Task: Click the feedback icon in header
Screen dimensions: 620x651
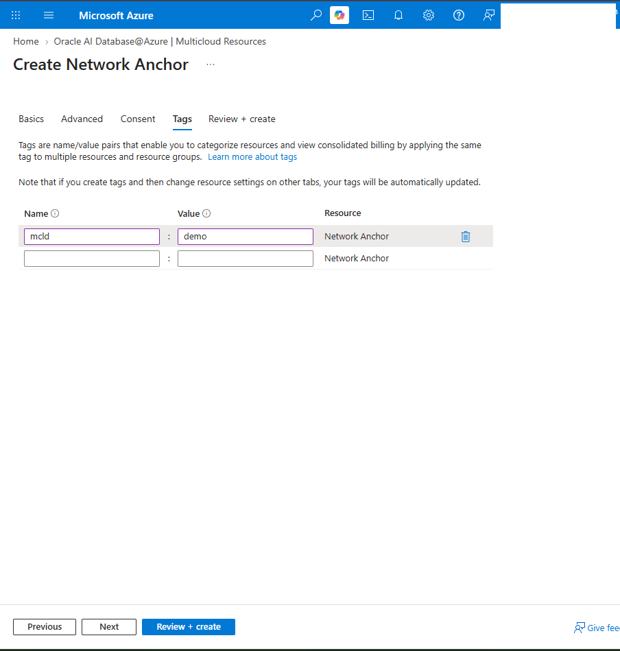Action: point(489,15)
